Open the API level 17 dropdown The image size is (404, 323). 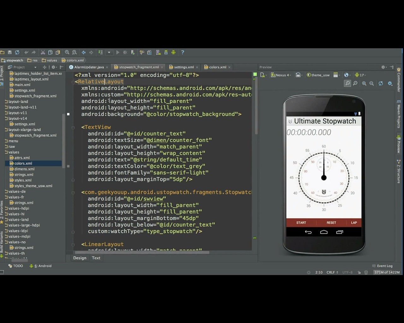(360, 75)
